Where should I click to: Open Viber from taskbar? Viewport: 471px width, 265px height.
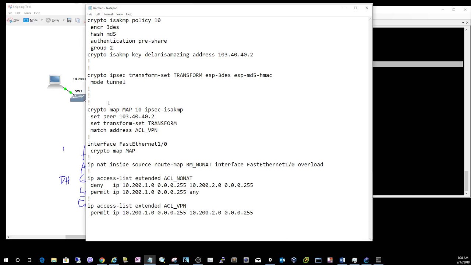coord(90,260)
